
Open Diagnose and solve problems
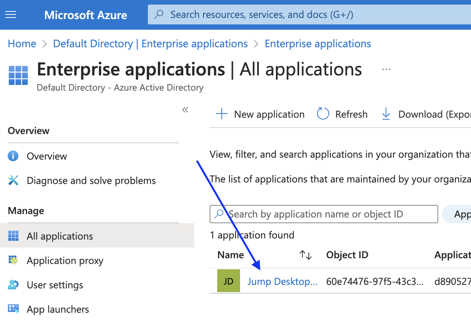(91, 181)
